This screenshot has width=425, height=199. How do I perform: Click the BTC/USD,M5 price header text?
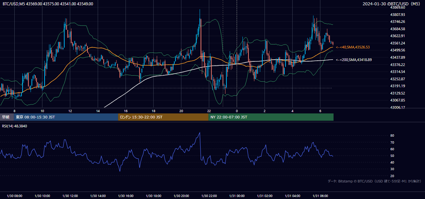point(48,4)
